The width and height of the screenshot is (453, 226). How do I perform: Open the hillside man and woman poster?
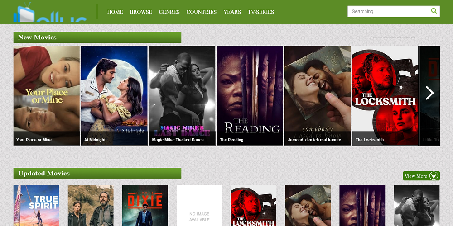91,205
